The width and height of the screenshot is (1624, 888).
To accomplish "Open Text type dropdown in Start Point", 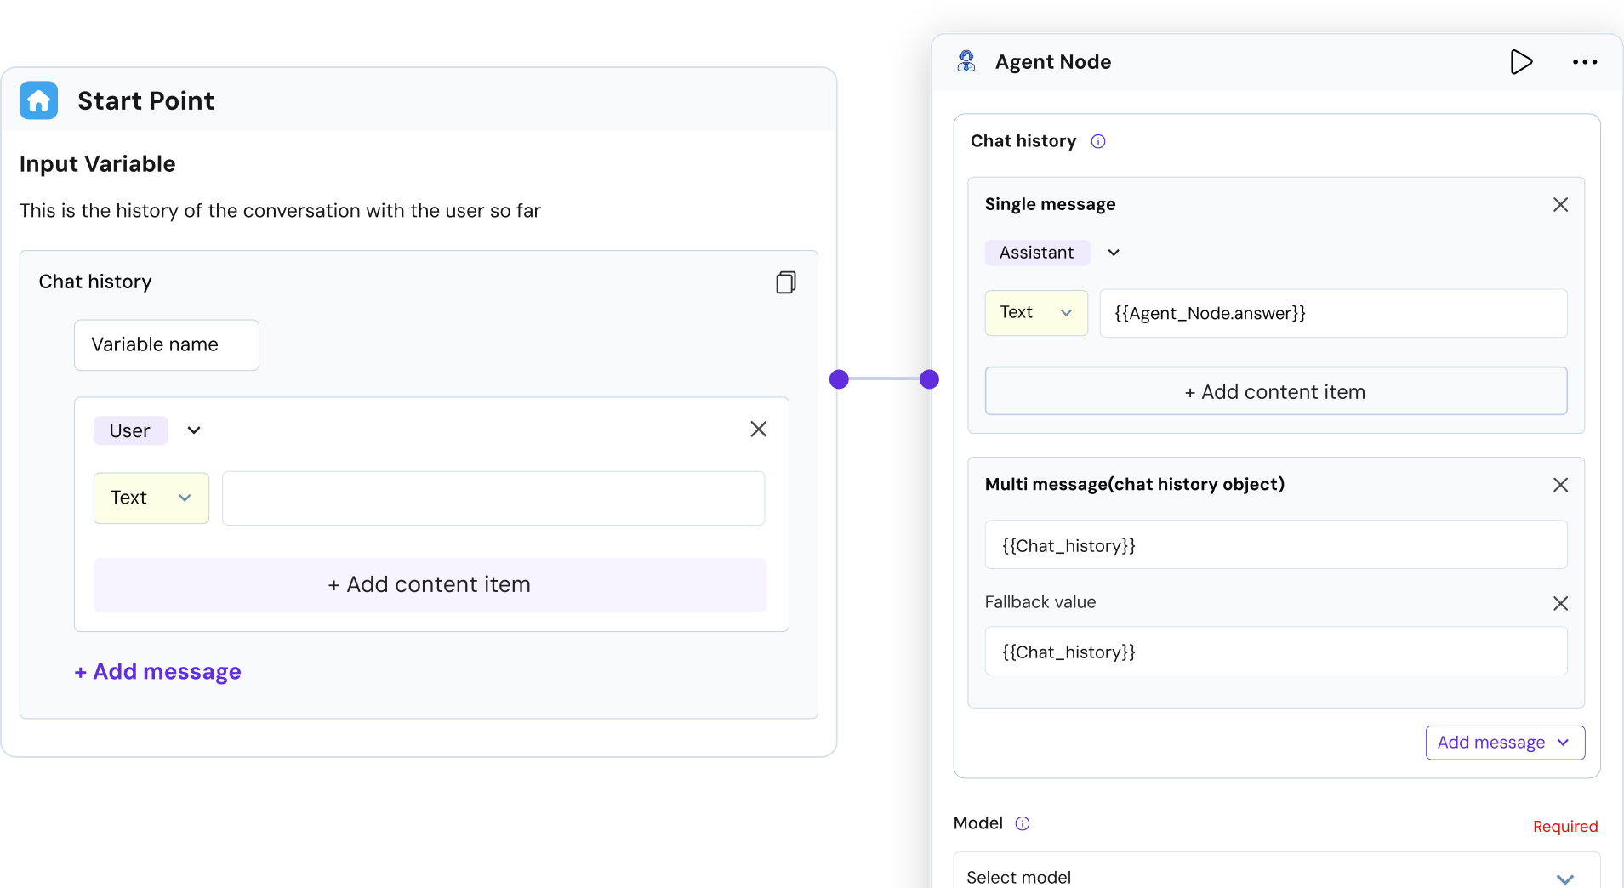I will (x=151, y=498).
